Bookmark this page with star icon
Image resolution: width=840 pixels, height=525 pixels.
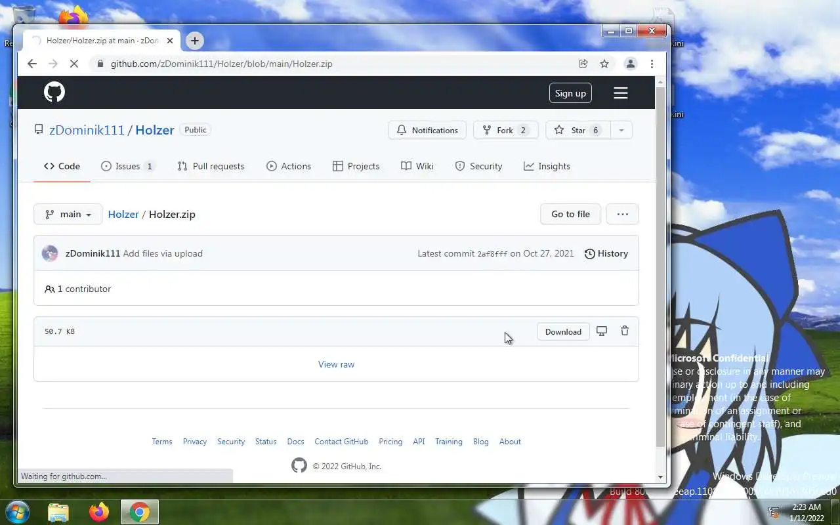coord(604,64)
